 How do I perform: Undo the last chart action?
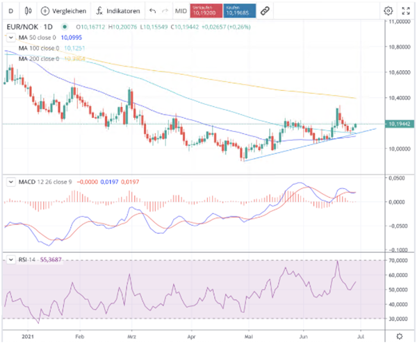click(x=153, y=11)
